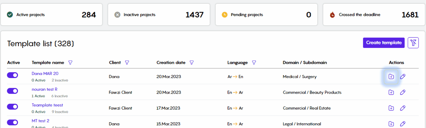Click add-project folder icon for nouran test R
Screen dimensions: 426x128
pyautogui.click(x=391, y=92)
